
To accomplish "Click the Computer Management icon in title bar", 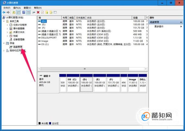I will [5, 3].
